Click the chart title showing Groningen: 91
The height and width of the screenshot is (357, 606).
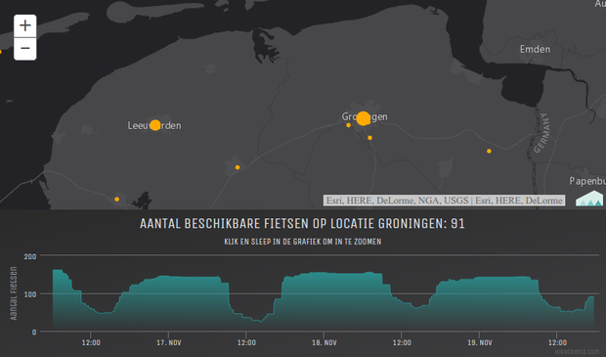(x=302, y=224)
